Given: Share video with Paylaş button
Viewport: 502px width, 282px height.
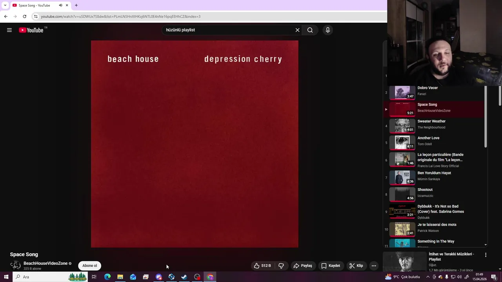Looking at the screenshot, I should pos(303,266).
